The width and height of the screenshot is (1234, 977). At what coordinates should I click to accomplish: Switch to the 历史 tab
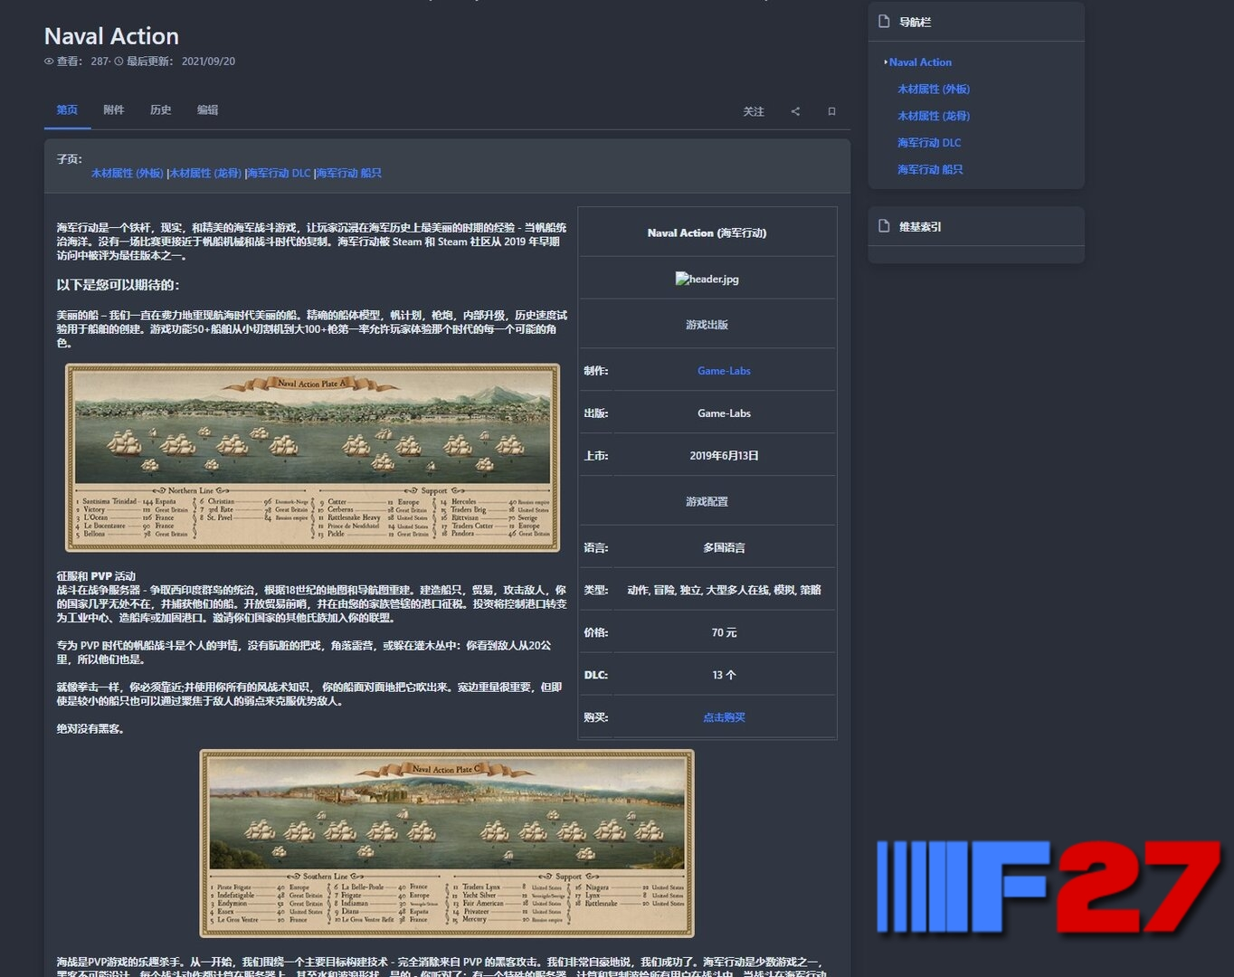click(161, 110)
